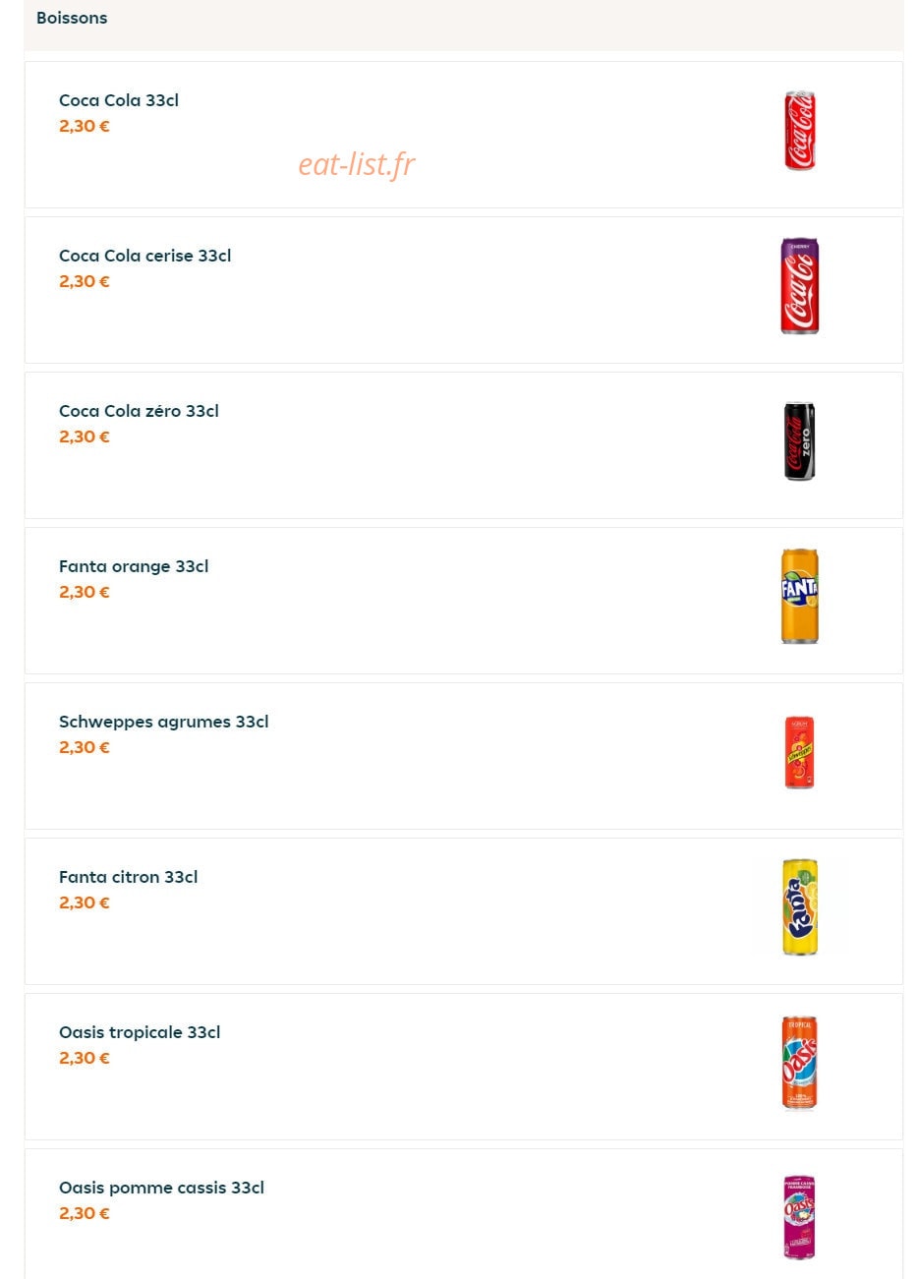Click the Fanta orange 2,30 € price

[85, 592]
